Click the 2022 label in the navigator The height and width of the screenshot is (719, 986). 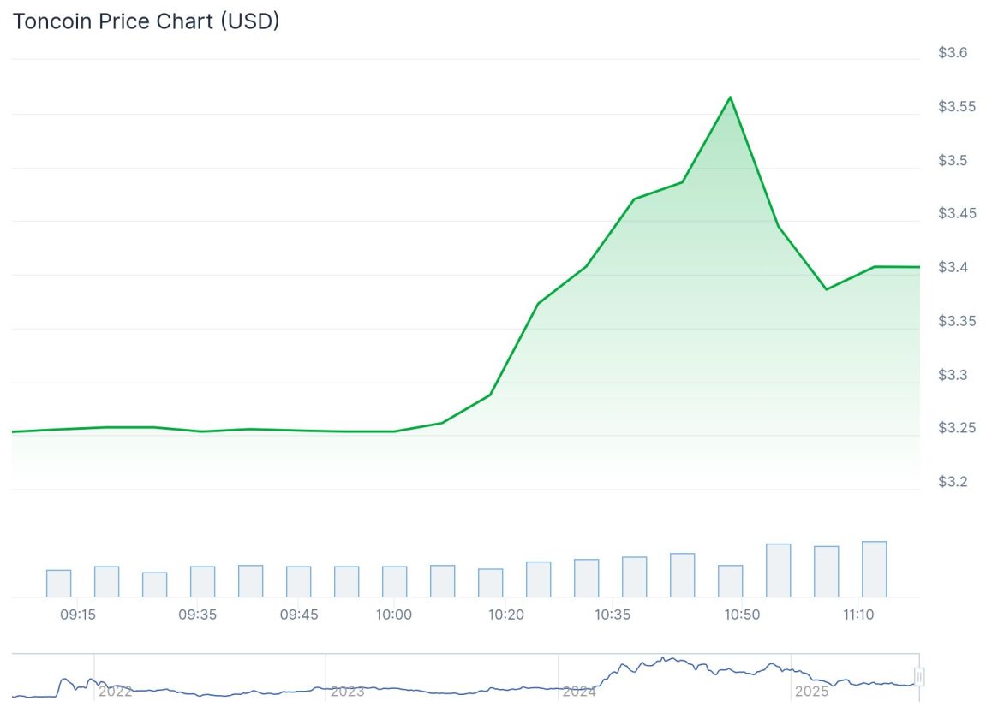115,692
